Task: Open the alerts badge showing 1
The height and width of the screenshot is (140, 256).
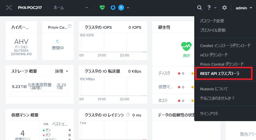Action: click(121, 8)
